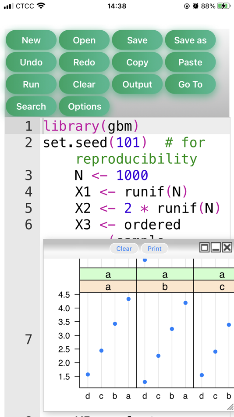Viewport: 234px width, 417px height.
Task: Place cursor on X2 <- 2 * runif(N)
Action: click(x=148, y=208)
